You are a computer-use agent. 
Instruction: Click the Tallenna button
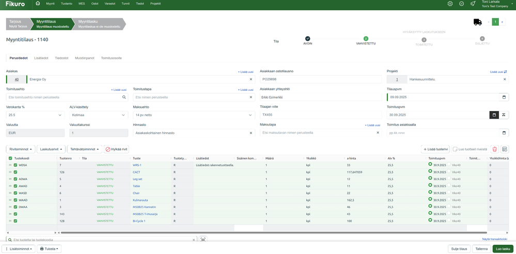point(481,249)
